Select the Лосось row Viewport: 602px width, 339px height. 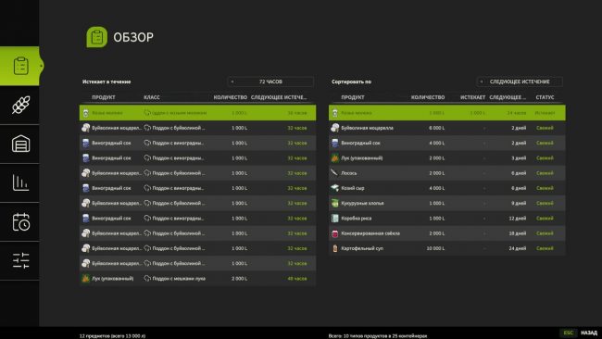447,173
